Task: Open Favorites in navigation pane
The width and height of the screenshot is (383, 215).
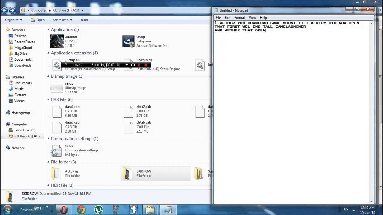Action: point(18,30)
